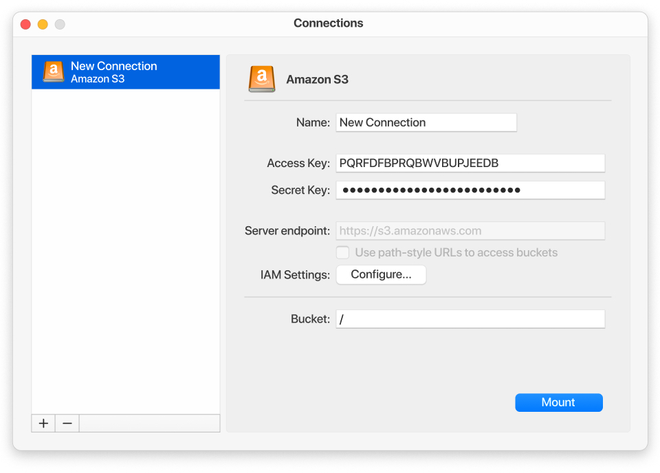Click the "Amazon S3" heading beside the drive icon
The height and width of the screenshot is (473, 660).
[317, 79]
